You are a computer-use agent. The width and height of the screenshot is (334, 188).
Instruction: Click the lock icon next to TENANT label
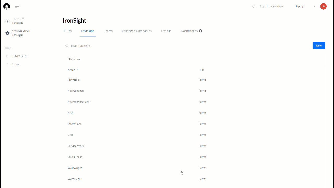tap(23, 19)
